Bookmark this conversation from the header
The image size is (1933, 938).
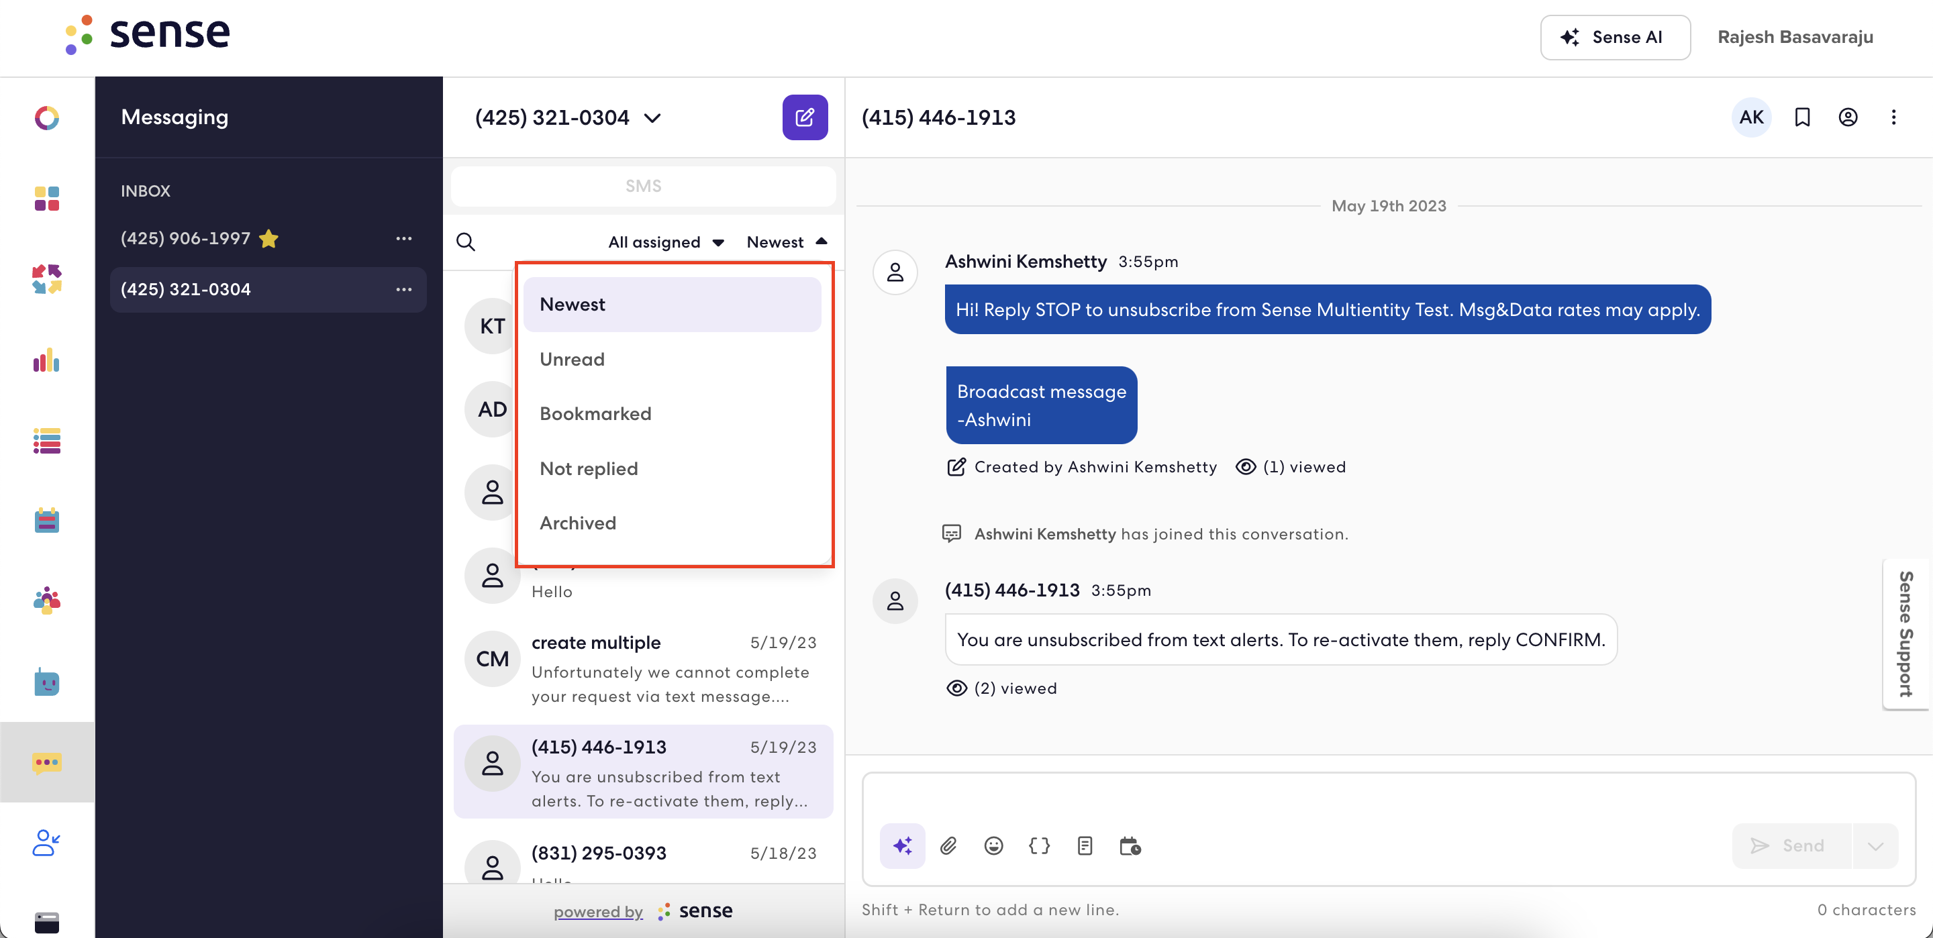click(1801, 117)
